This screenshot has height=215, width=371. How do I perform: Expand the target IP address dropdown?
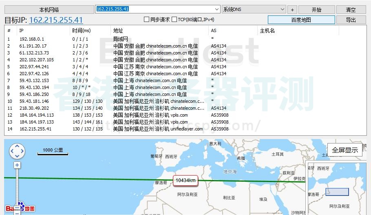[216, 9]
